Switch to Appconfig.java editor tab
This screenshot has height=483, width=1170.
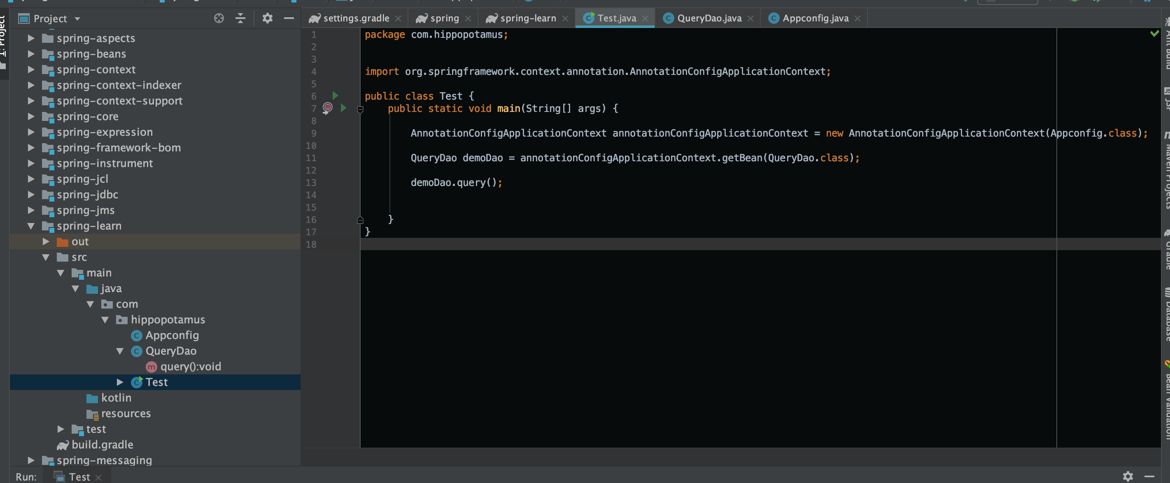pos(815,18)
